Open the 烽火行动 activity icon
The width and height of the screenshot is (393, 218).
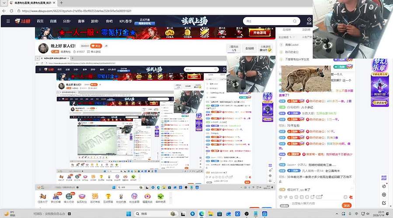coord(69,198)
